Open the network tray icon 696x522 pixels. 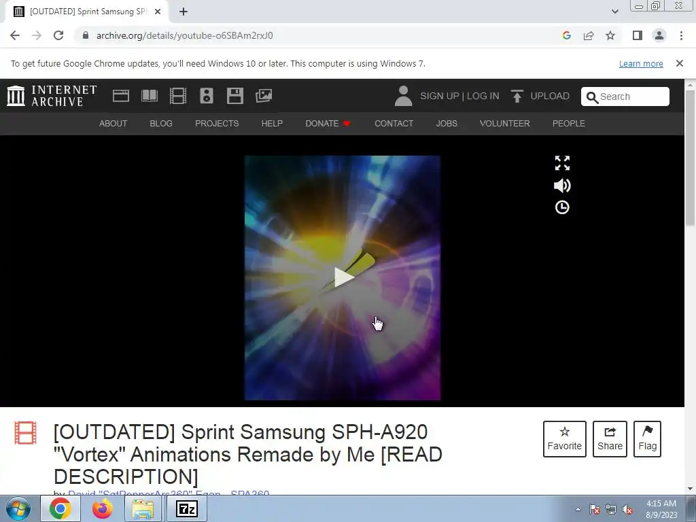coord(611,510)
